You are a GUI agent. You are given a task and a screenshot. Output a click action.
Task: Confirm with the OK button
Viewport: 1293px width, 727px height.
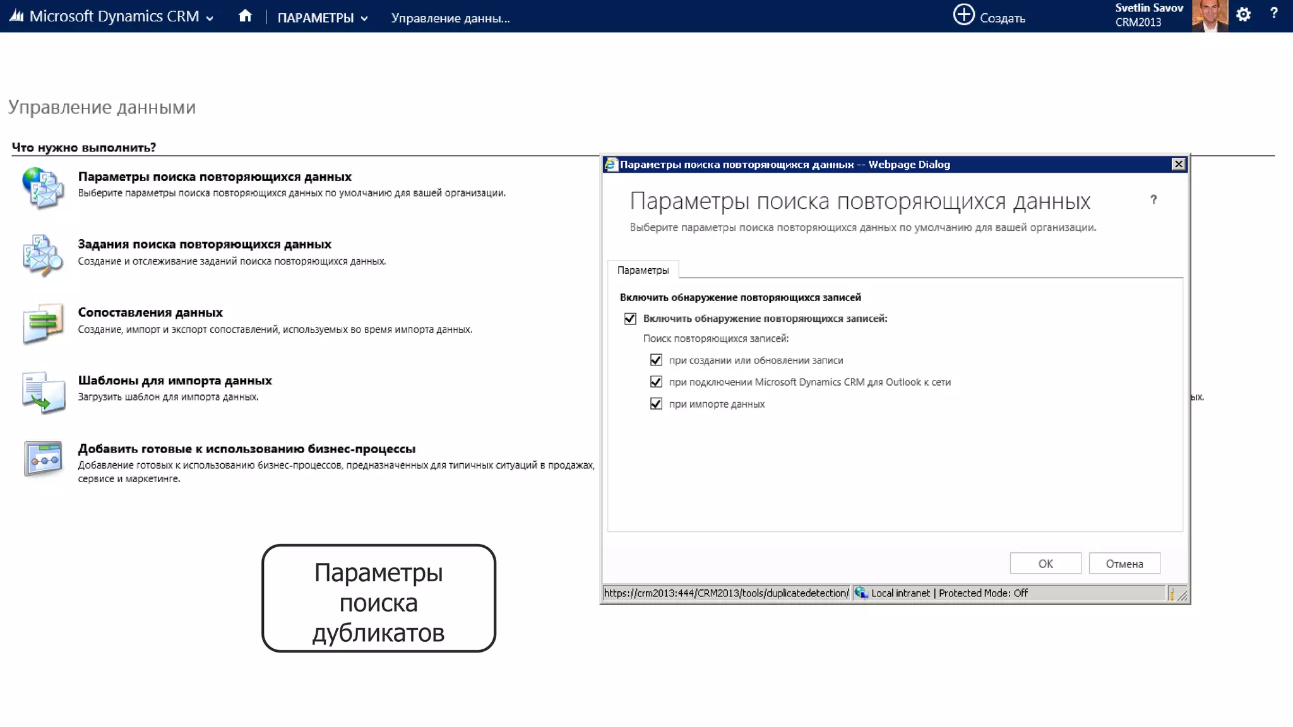(x=1046, y=564)
